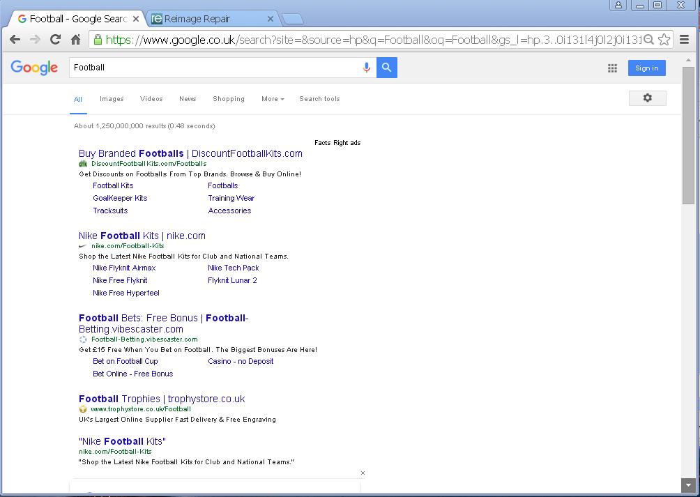Select the Football Google Search tab

point(78,19)
